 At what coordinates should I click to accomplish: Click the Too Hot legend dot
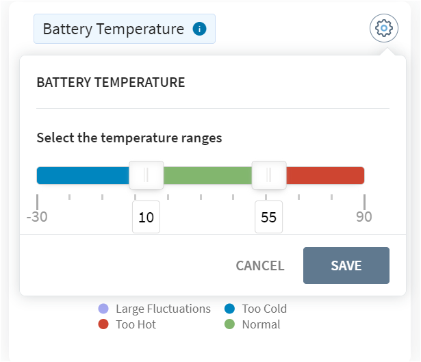coord(103,324)
